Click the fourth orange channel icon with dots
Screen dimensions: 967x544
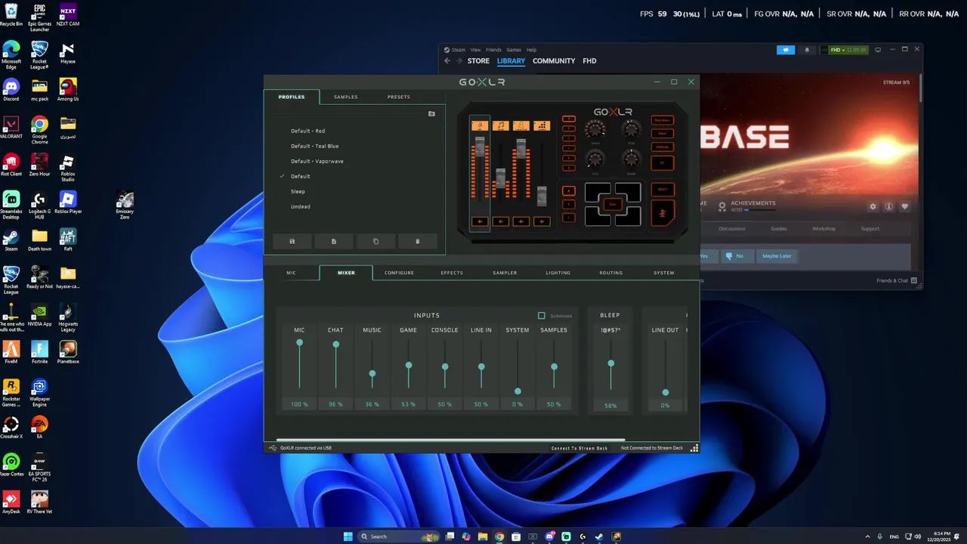(x=542, y=126)
